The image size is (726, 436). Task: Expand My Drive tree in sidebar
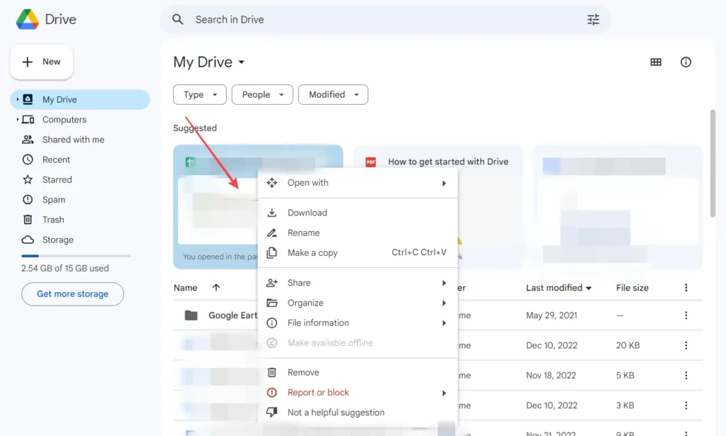click(x=17, y=99)
